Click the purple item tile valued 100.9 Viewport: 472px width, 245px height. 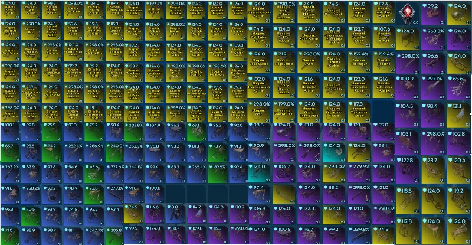coord(407,88)
